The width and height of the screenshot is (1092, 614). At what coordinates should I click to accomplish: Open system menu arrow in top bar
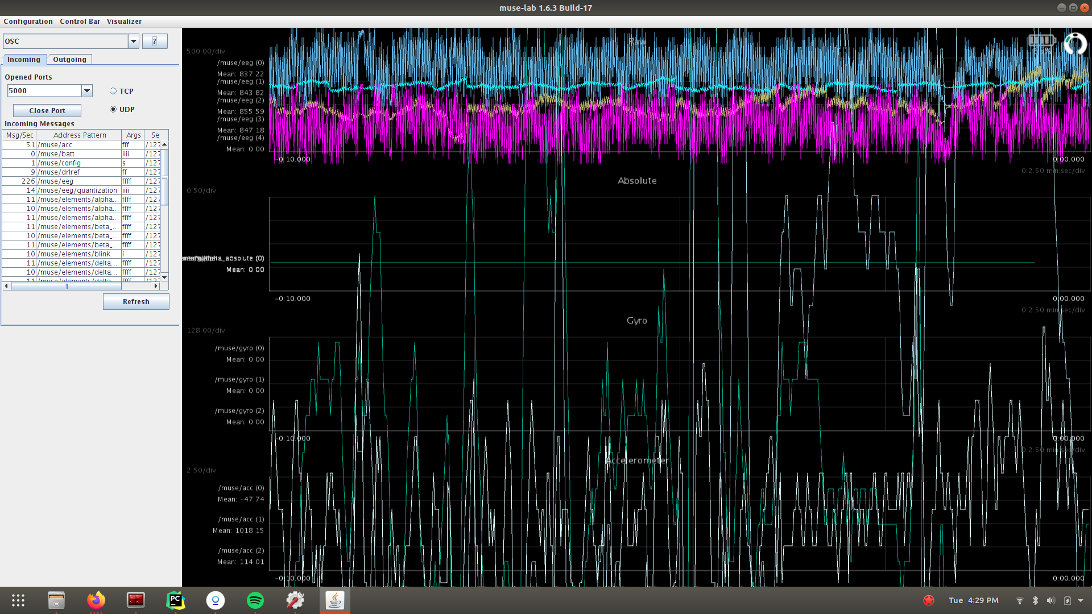click(1080, 600)
